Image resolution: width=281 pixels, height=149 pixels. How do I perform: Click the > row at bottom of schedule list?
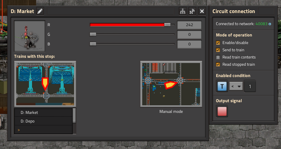point(43,130)
